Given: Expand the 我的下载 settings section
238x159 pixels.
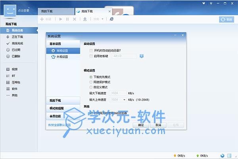Looking at the screenshot, I should (63, 100).
